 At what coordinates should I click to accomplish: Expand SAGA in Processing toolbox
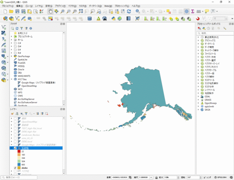click(198, 110)
